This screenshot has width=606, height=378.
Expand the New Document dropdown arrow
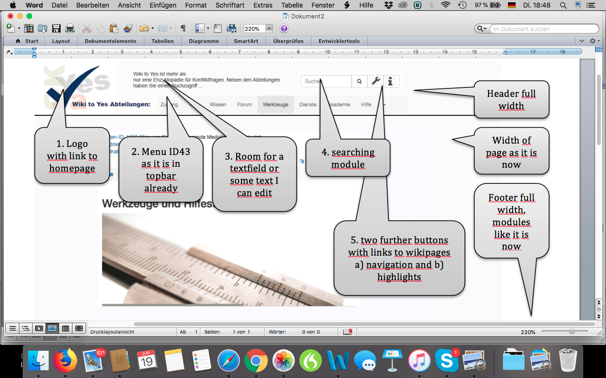(x=19, y=29)
